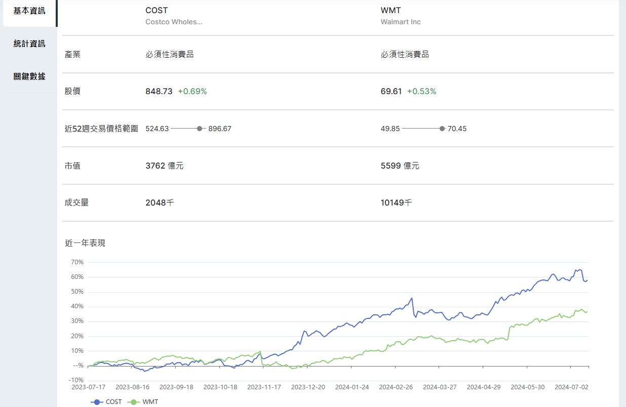Screen dimensions: 626x407
Task: Click COST daily change +0.69%
Action: pos(192,92)
